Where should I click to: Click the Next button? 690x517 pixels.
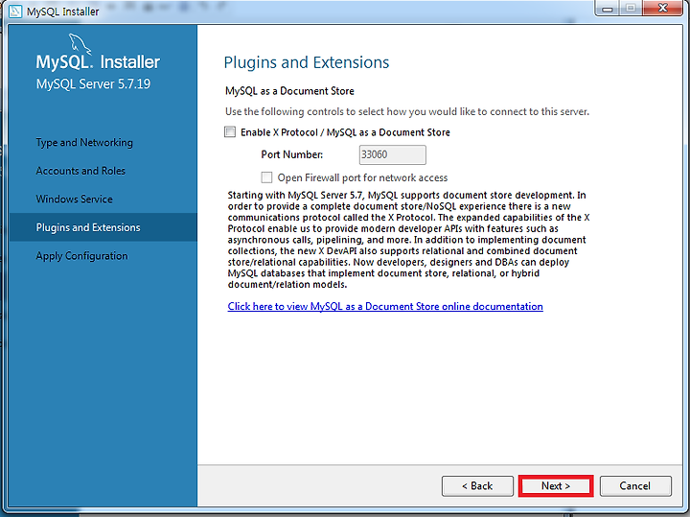[x=556, y=485]
